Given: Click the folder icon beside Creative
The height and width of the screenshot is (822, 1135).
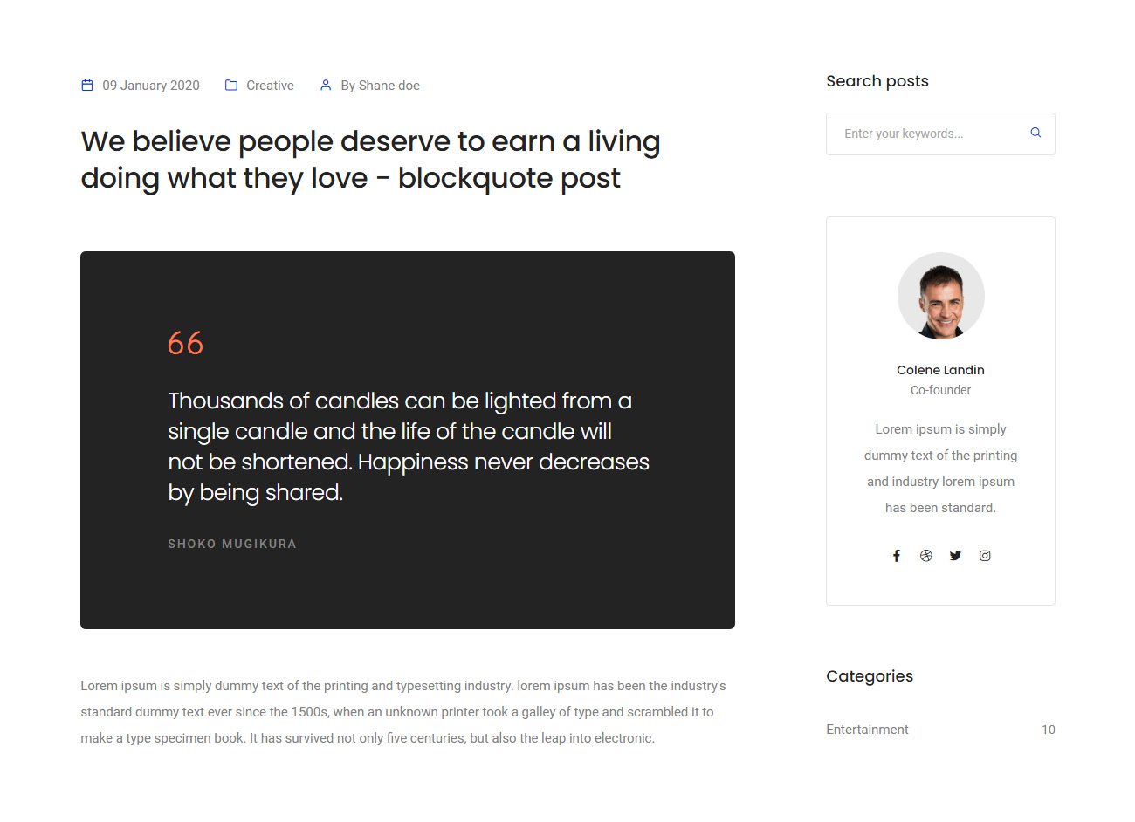Looking at the screenshot, I should click(231, 86).
